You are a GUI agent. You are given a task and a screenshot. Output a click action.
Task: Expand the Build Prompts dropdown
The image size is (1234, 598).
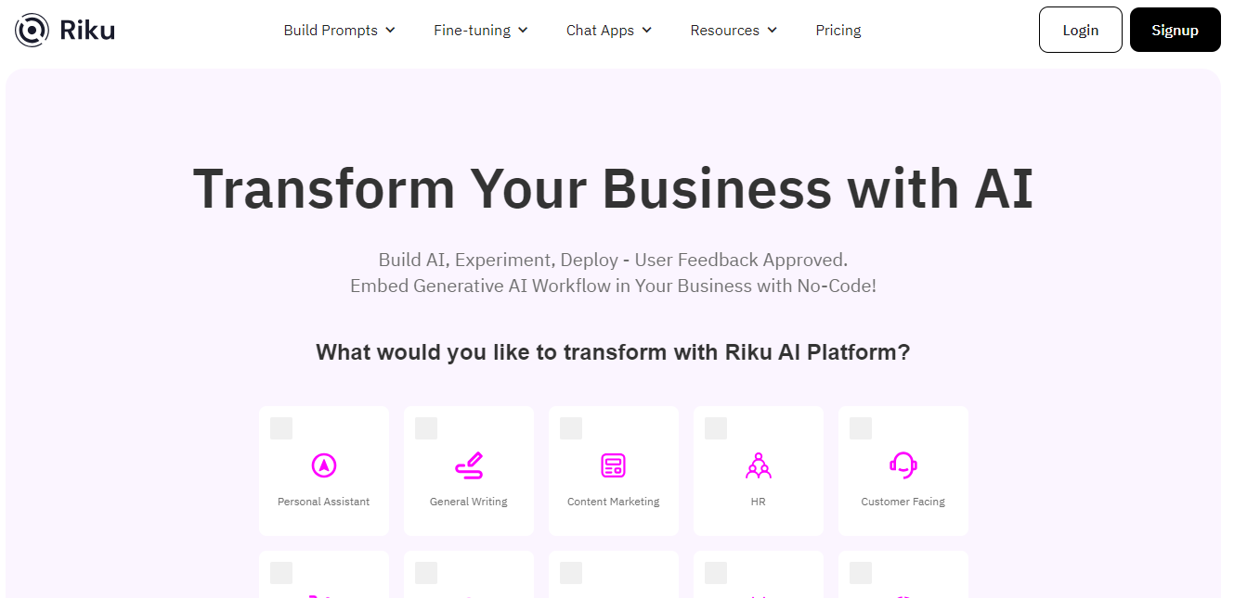coord(340,31)
